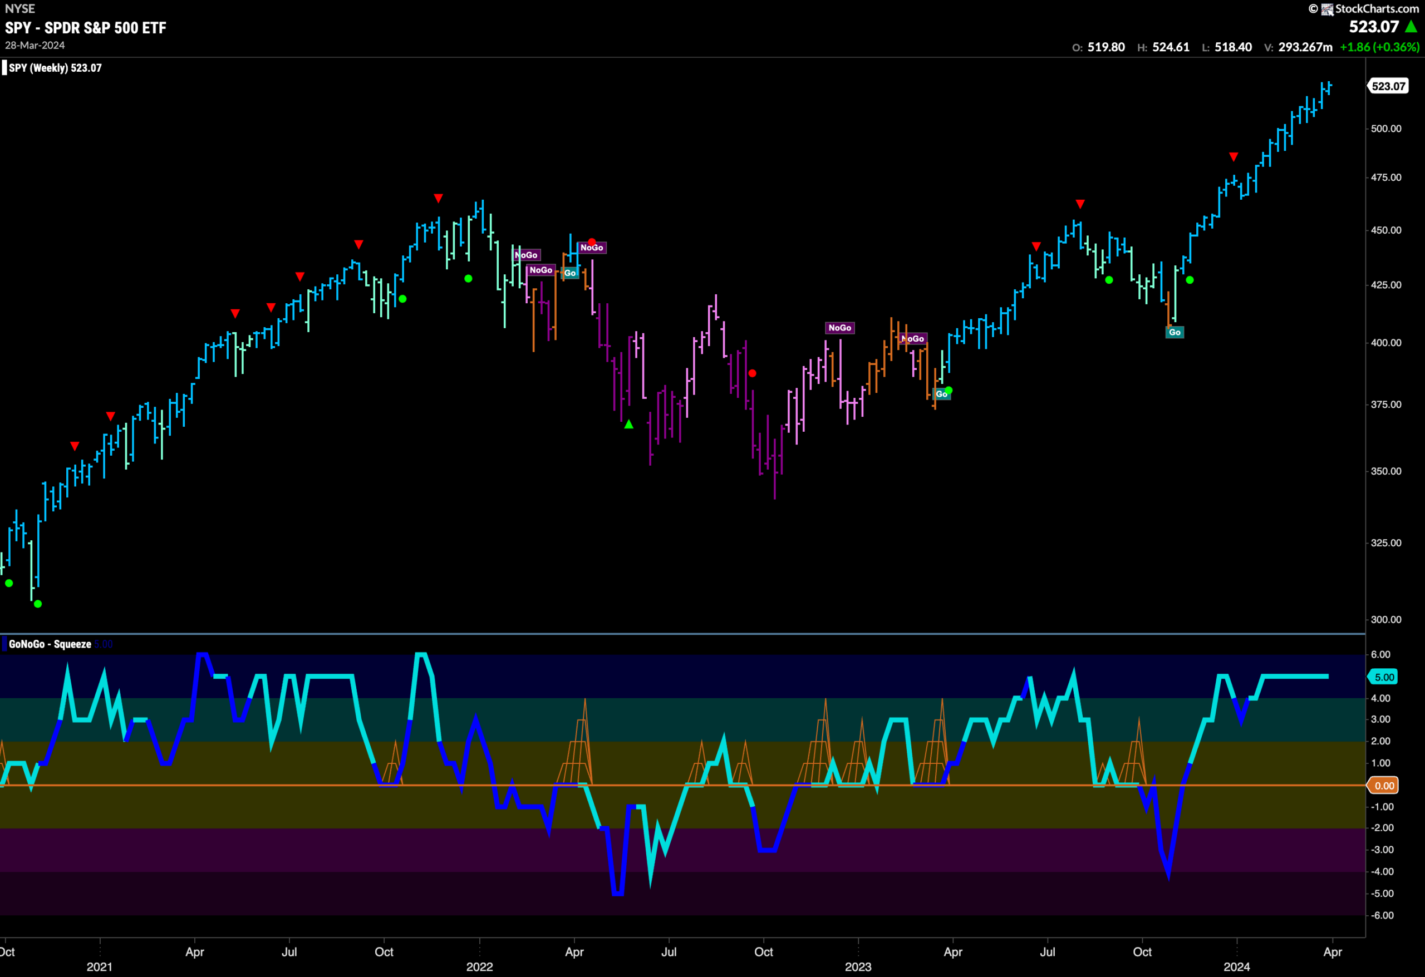
Task: Click the green dot below November 2023 bars
Action: coord(1190,280)
